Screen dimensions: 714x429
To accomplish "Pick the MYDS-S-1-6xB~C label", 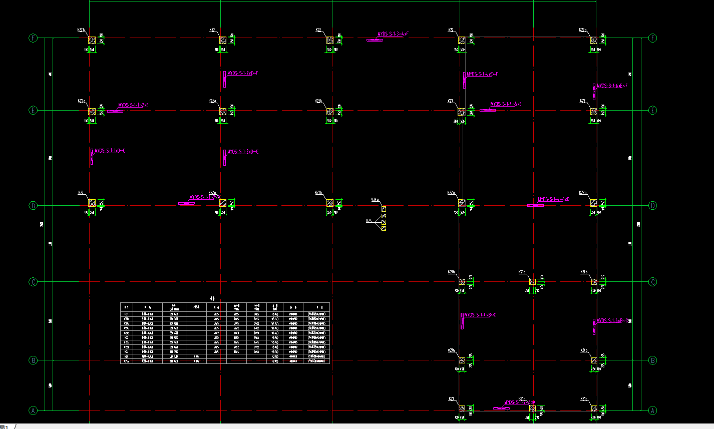I will 612,321.
